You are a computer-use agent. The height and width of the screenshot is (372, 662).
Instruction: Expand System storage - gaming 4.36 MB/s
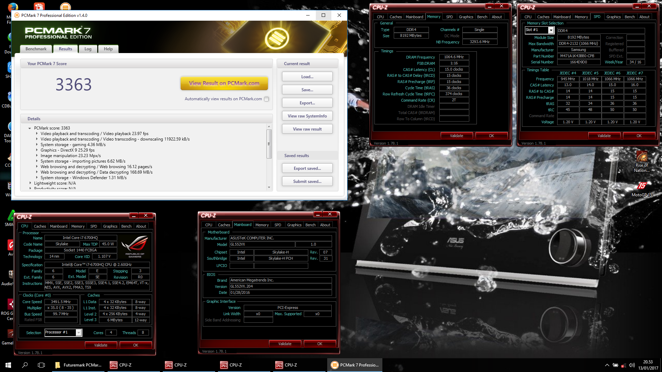(x=37, y=145)
